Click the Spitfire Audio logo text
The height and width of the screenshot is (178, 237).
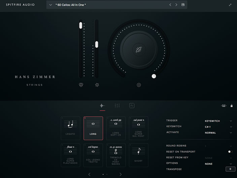pos(20,5)
